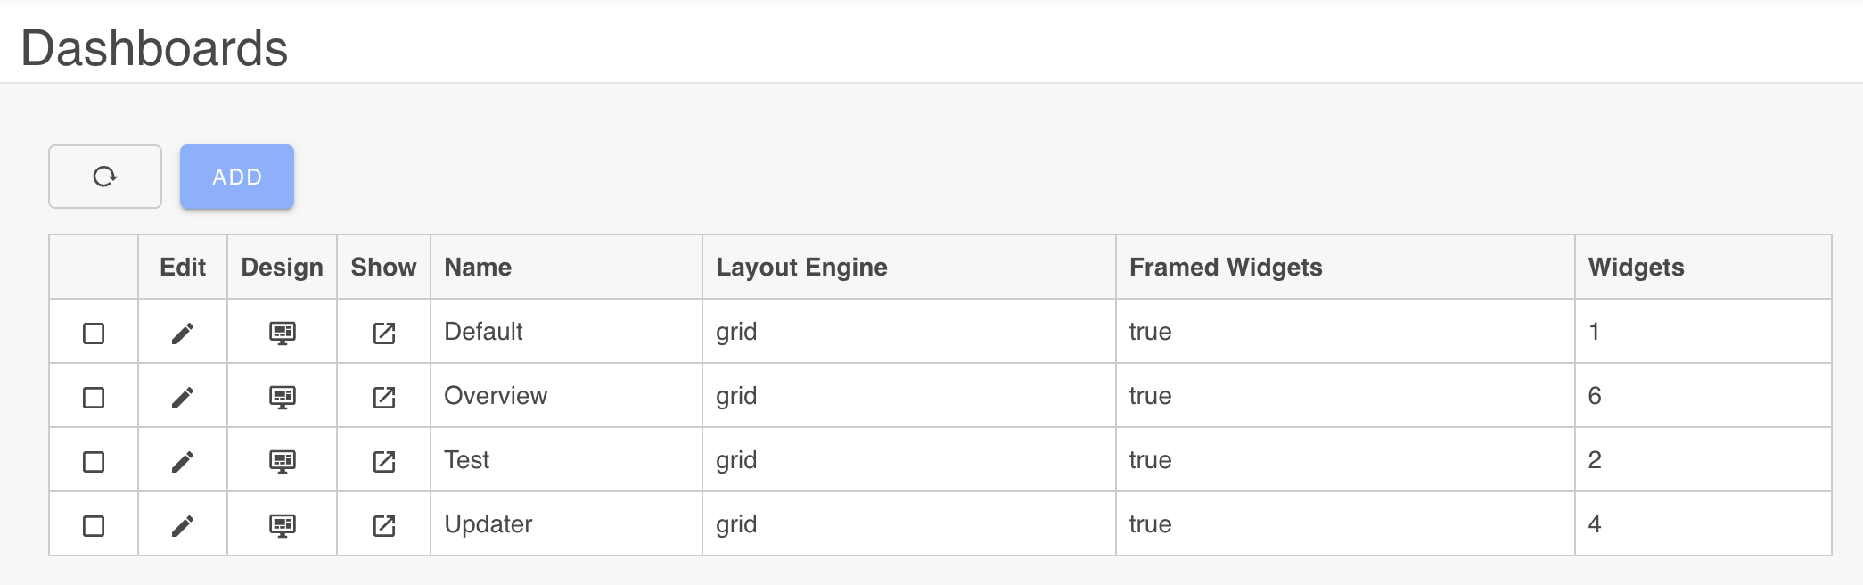Open the design view for Updater dashboard
The image size is (1863, 585).
282,525
